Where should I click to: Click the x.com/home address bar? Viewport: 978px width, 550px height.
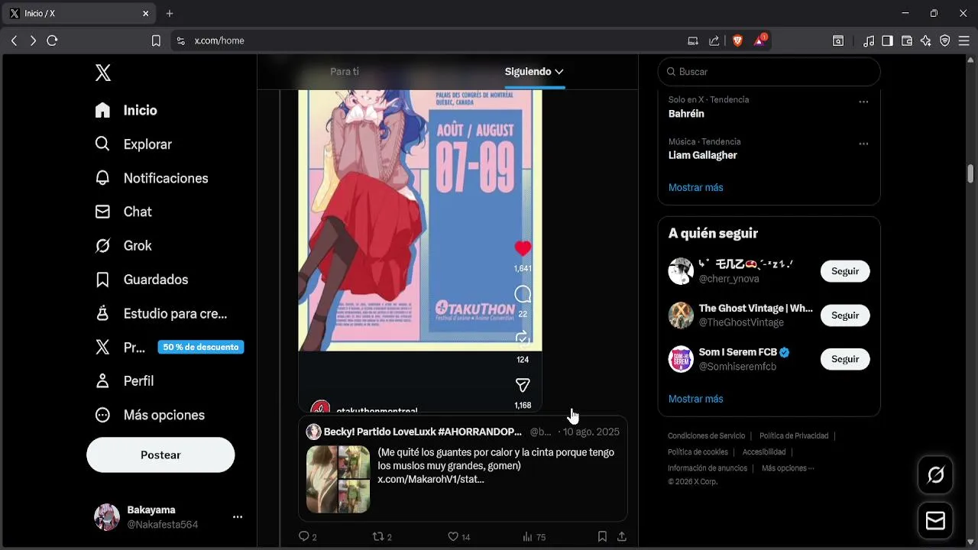click(219, 40)
